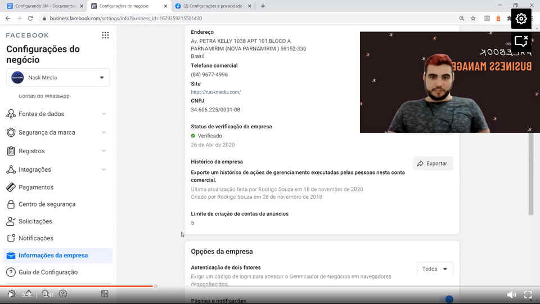
Task: Open the Nask Media business selector dropdown
Action: point(58,78)
